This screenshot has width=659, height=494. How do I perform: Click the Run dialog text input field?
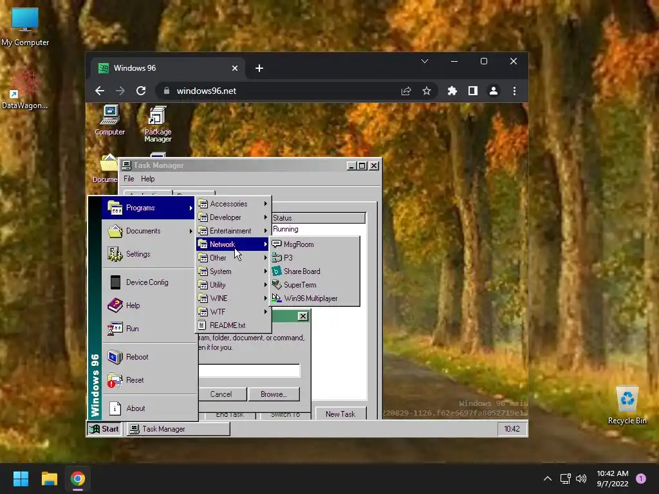(x=249, y=370)
